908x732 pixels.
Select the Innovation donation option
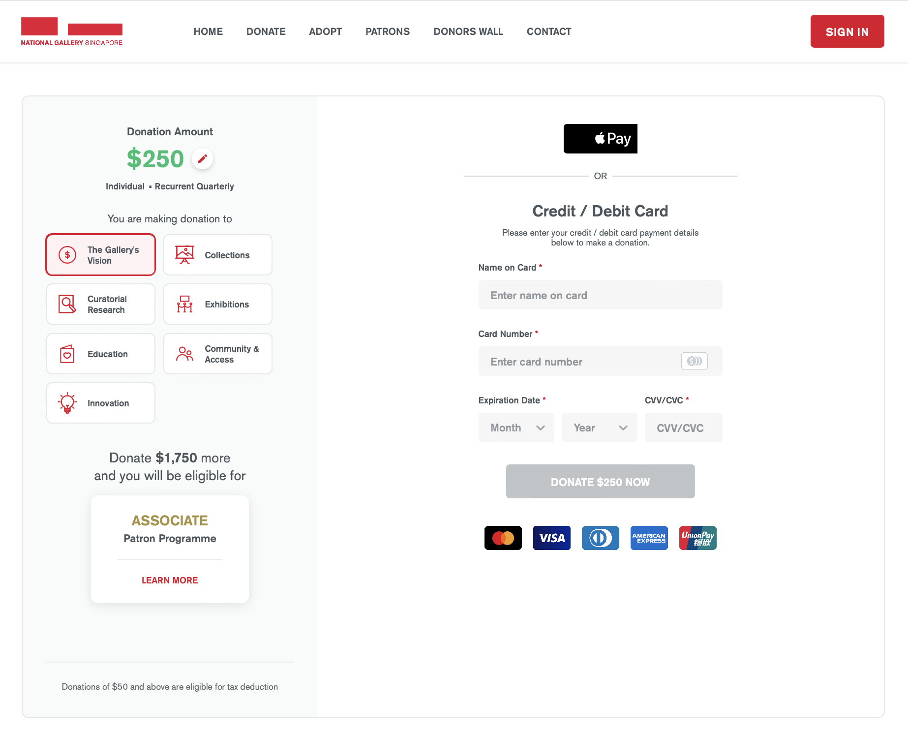pyautogui.click(x=101, y=403)
